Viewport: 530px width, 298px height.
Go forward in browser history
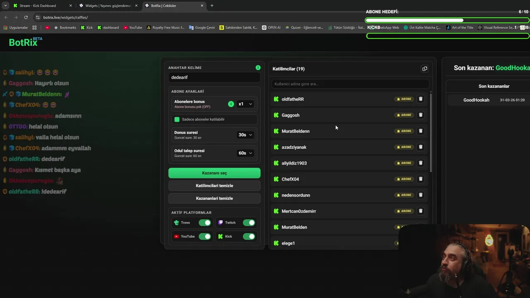pyautogui.click(x=16, y=17)
